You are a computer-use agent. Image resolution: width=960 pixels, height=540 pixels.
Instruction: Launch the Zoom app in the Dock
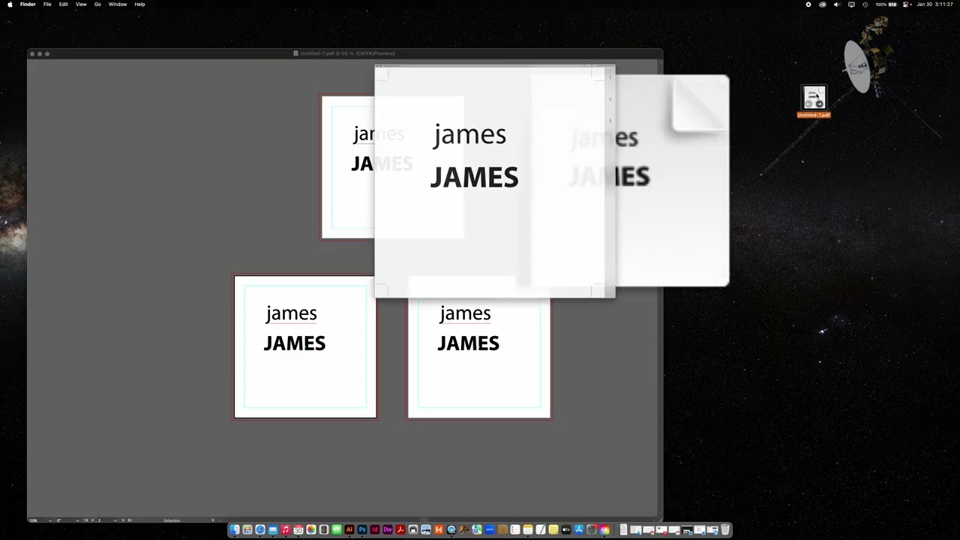tap(490, 530)
